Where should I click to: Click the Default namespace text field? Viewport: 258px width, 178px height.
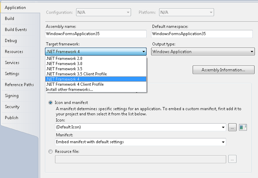[x=202, y=34]
